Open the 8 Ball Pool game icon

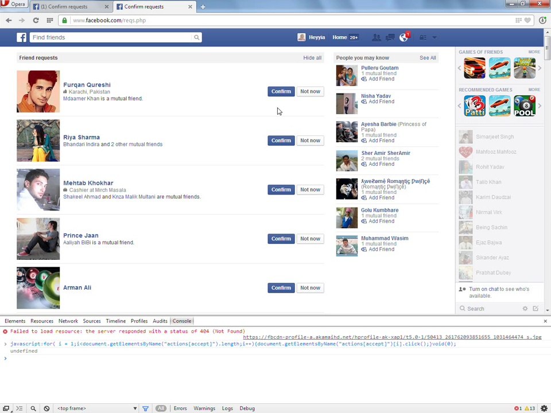pos(525,106)
